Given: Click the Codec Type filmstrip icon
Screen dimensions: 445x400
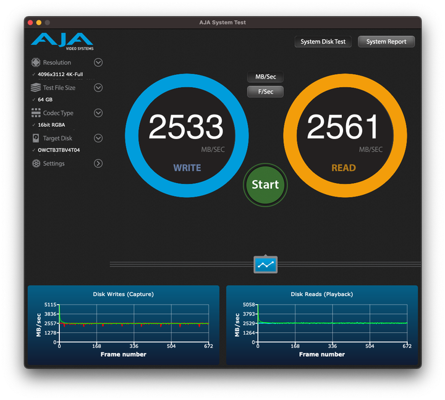Looking at the screenshot, I should pyautogui.click(x=36, y=113).
